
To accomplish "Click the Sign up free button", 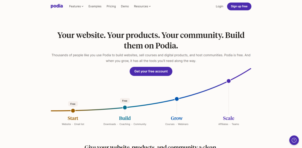I will [x=239, y=6].
